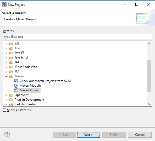Expand the JAXB category arrow
This screenshot has width=155, height=141.
[6, 62]
